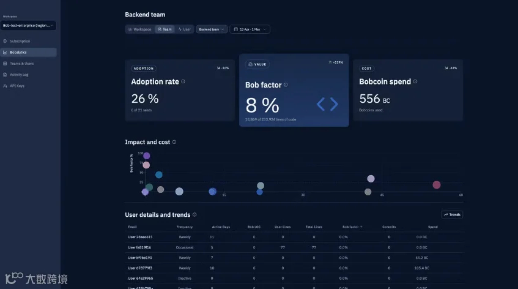Select the red dot in scatter chart
Screen dimensions: 518x289
[x=437, y=185]
